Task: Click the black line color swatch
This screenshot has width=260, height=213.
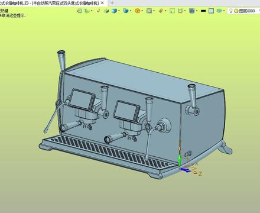Action: [x=203, y=11]
